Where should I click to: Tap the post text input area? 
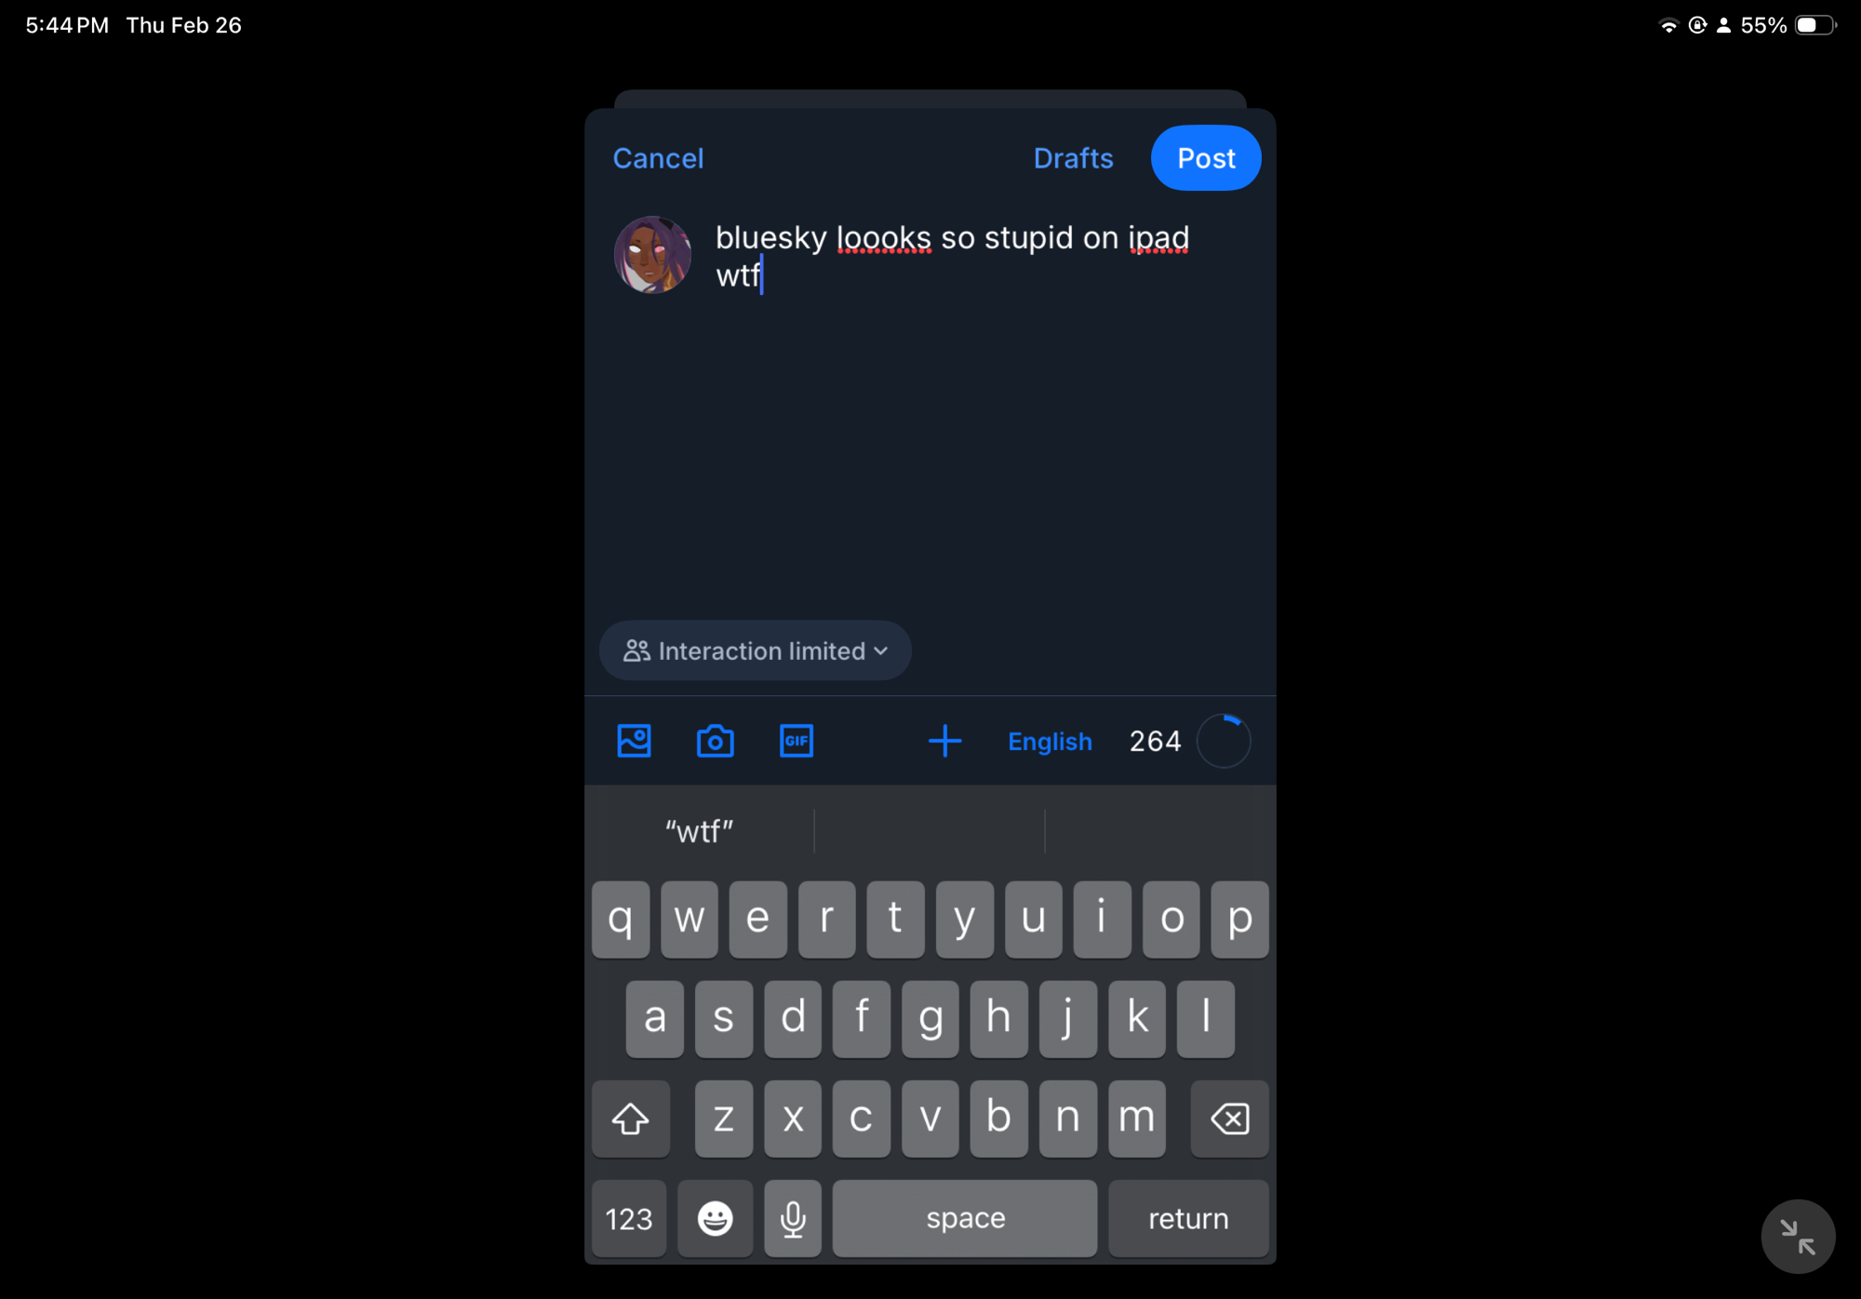[977, 409]
